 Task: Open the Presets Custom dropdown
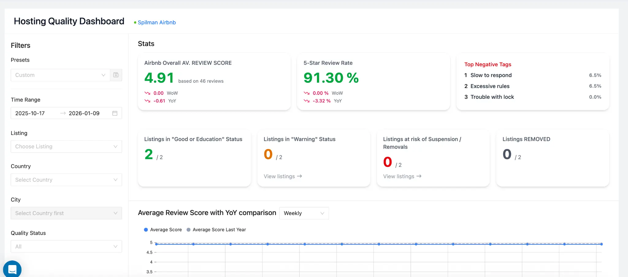(60, 75)
